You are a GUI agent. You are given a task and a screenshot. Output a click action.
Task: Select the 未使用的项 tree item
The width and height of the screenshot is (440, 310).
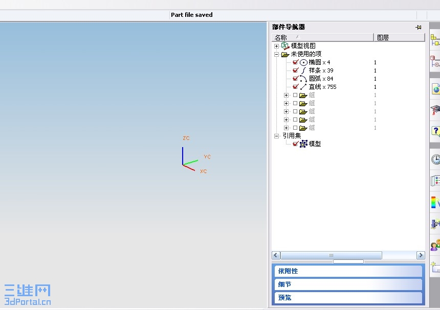point(306,54)
